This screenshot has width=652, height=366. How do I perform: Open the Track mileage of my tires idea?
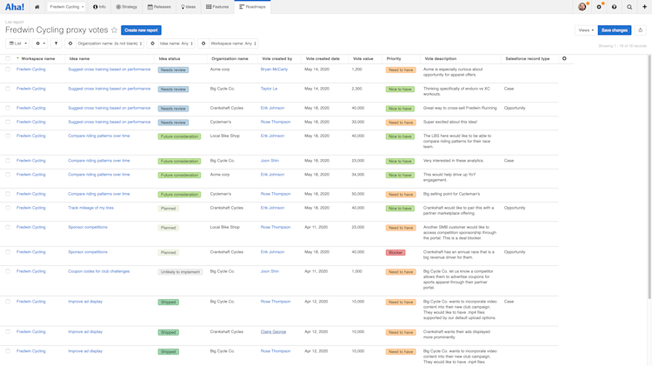click(90, 208)
